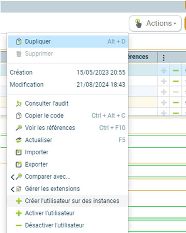Click the grey plus in the first table row
Image resolution: width=186 pixels, height=233 pixels.
[x=164, y=70]
